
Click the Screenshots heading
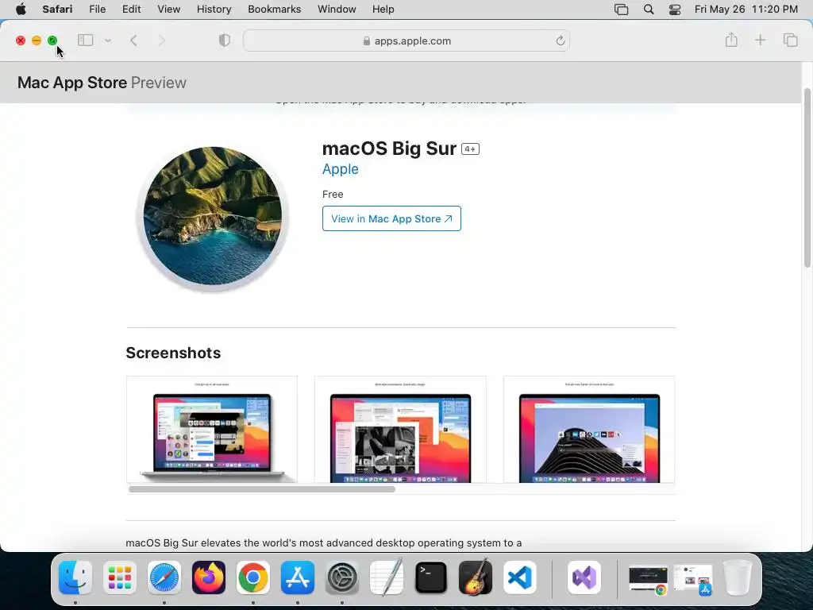pos(173,353)
